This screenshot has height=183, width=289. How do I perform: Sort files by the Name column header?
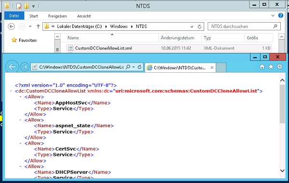(x=73, y=38)
